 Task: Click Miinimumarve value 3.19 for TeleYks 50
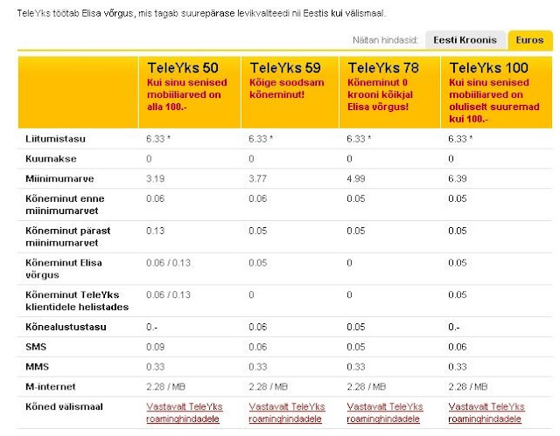[x=156, y=178]
